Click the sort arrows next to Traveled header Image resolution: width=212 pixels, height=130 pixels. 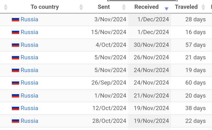[x=204, y=7]
